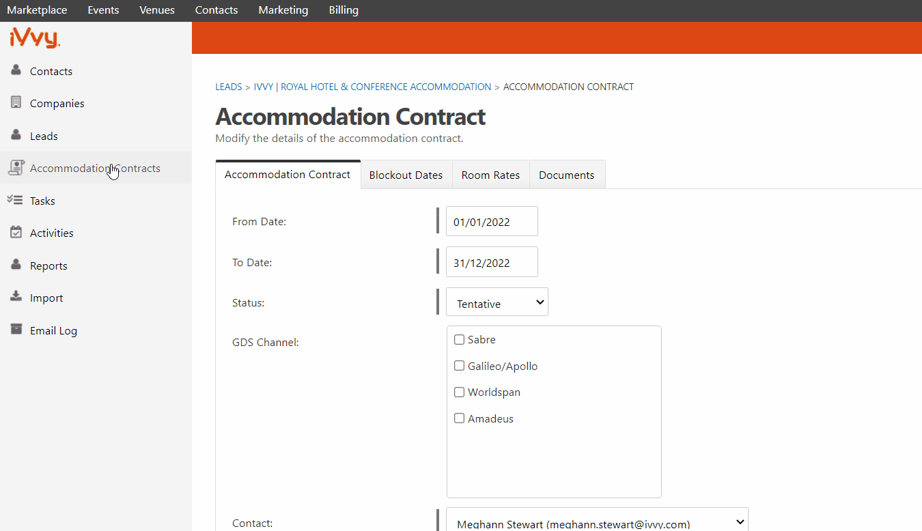Viewport: 922px width, 531px height.
Task: Open the Marketing top menu
Action: point(283,10)
